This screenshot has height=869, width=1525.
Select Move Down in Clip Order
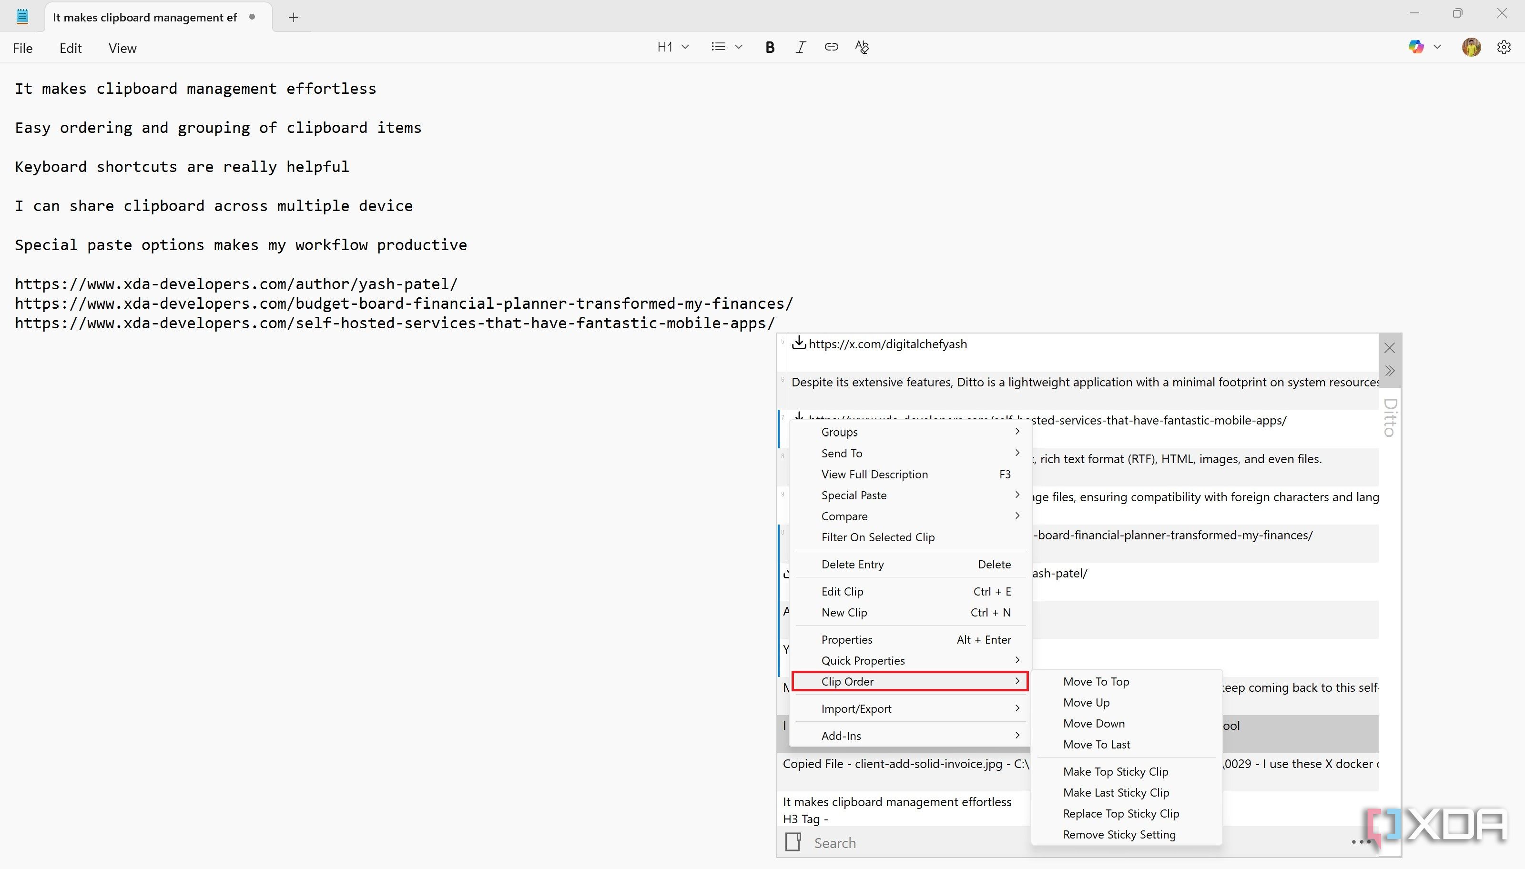point(1126,723)
